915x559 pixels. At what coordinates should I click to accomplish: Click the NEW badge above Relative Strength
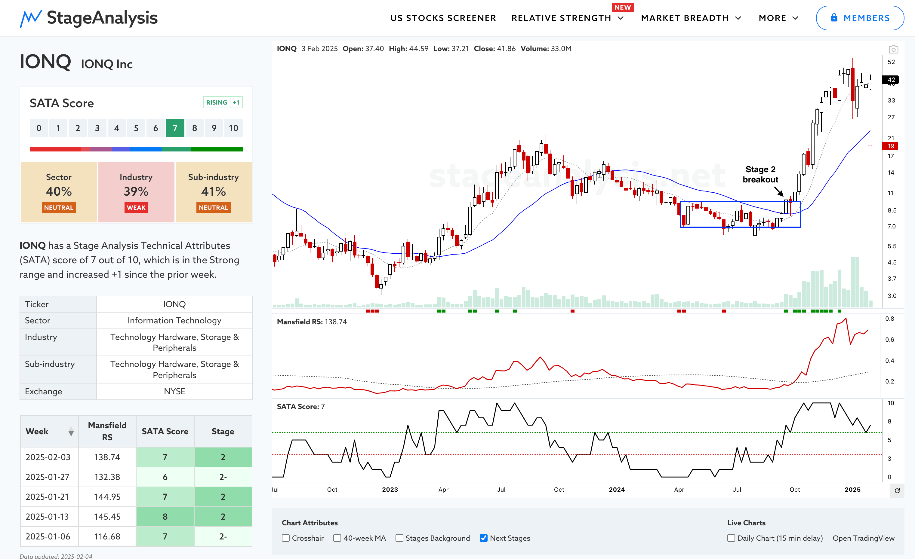coord(623,7)
